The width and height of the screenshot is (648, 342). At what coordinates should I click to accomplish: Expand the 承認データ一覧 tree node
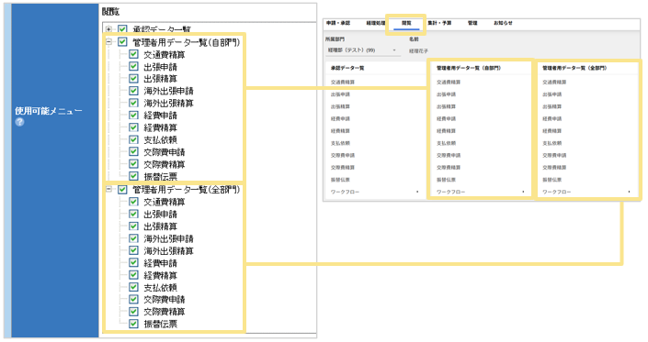coord(108,29)
